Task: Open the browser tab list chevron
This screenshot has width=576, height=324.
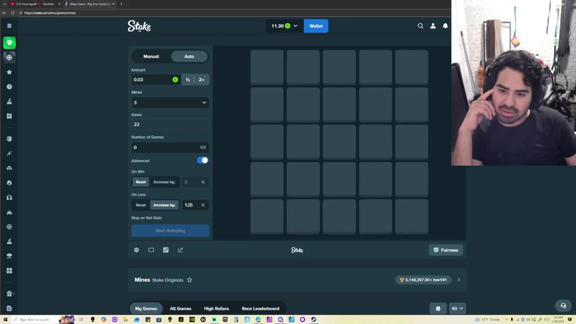Action: tap(4, 4)
